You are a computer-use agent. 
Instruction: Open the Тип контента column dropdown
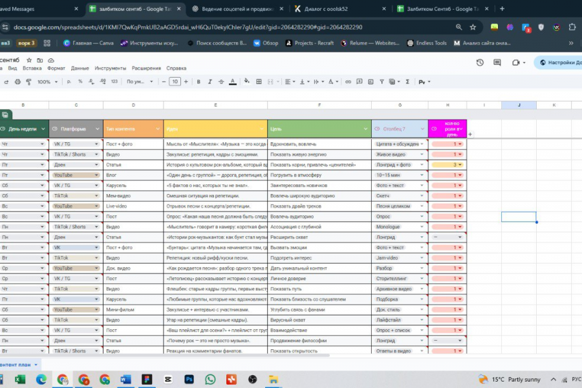[158, 129]
